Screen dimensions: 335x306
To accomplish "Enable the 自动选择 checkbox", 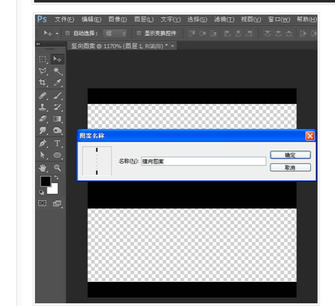I will click(67, 34).
